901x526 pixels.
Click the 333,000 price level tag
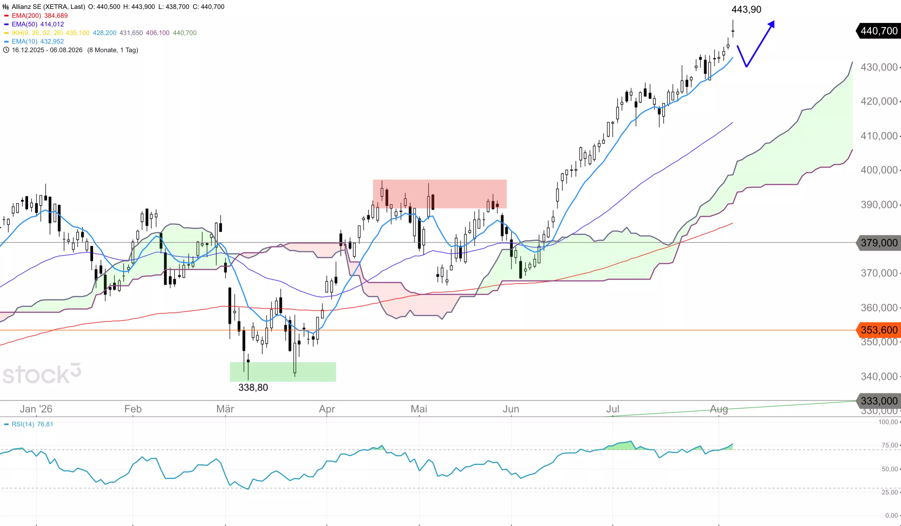(878, 401)
